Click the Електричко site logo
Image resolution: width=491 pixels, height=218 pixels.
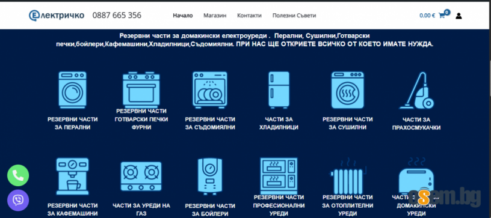(x=57, y=15)
